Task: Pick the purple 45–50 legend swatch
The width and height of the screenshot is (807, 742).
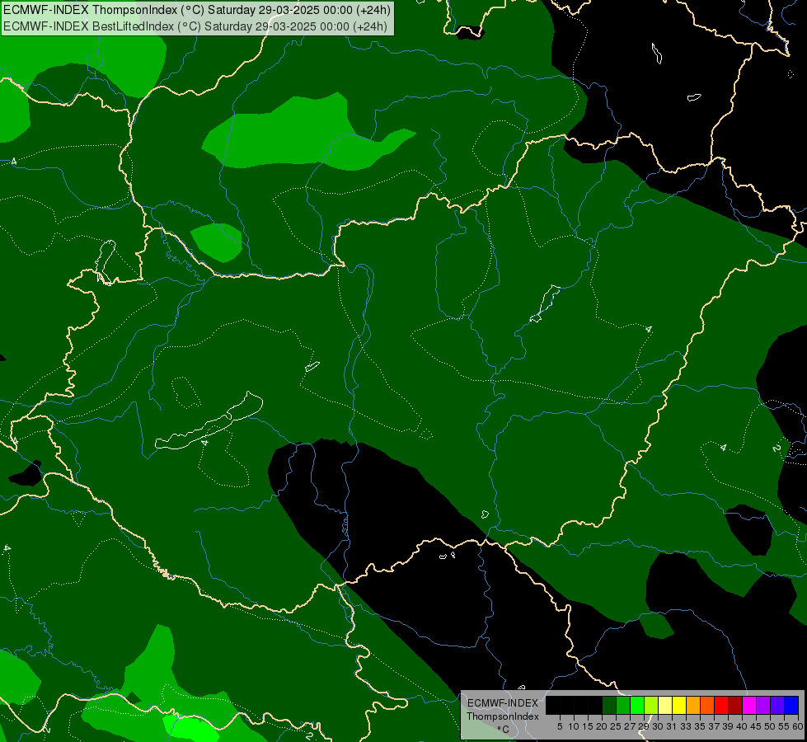Action: pyautogui.click(x=763, y=705)
